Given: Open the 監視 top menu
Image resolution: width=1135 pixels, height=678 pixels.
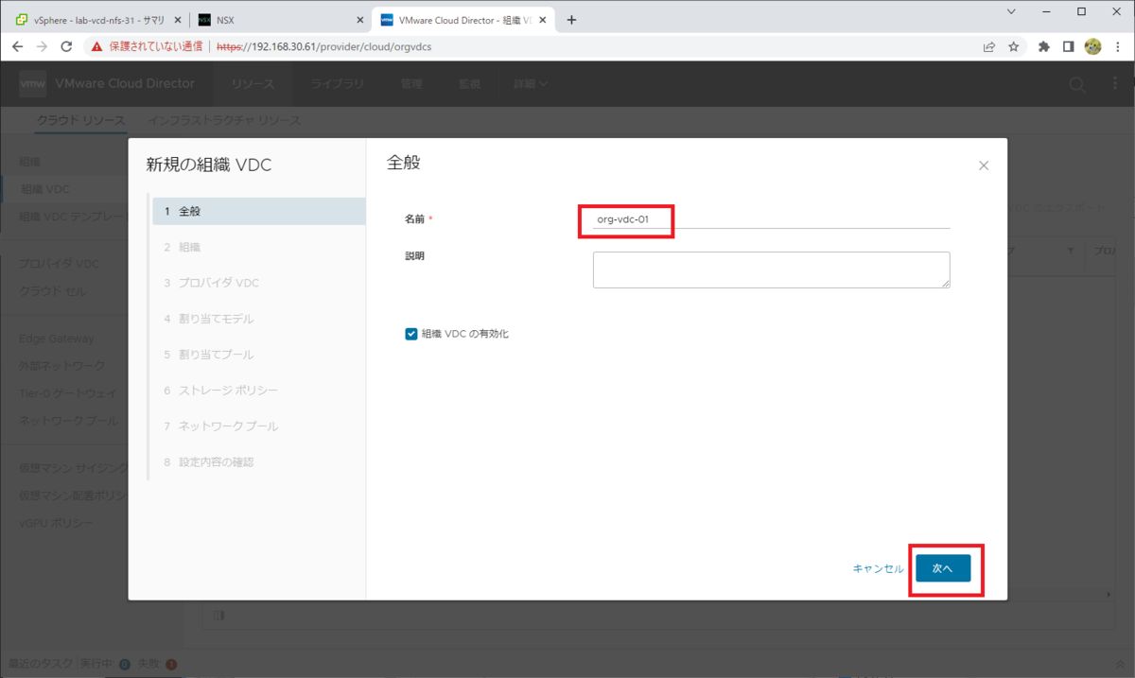Looking at the screenshot, I should (469, 84).
